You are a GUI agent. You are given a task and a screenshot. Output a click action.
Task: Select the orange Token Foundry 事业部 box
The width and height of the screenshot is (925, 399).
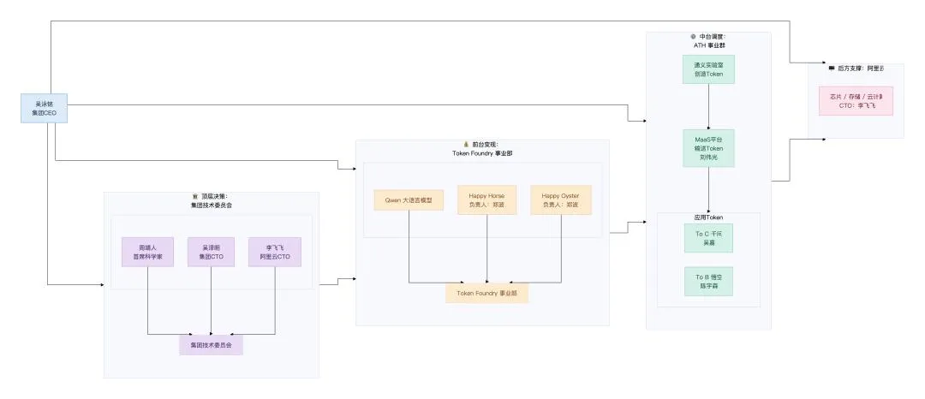coord(487,293)
